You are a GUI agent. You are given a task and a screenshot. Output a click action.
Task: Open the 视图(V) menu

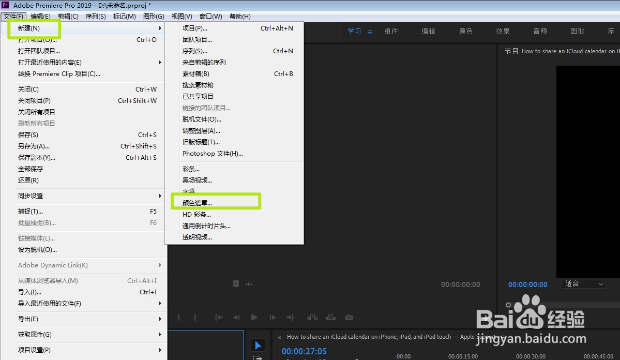pyautogui.click(x=182, y=16)
